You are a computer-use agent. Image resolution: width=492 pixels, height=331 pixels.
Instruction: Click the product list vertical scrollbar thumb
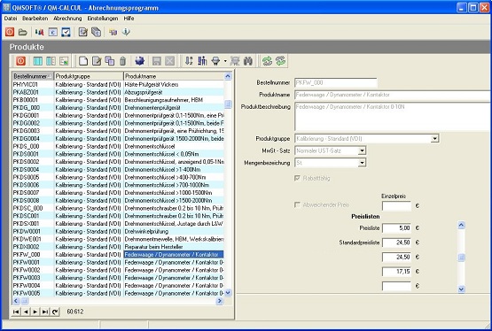pos(228,104)
